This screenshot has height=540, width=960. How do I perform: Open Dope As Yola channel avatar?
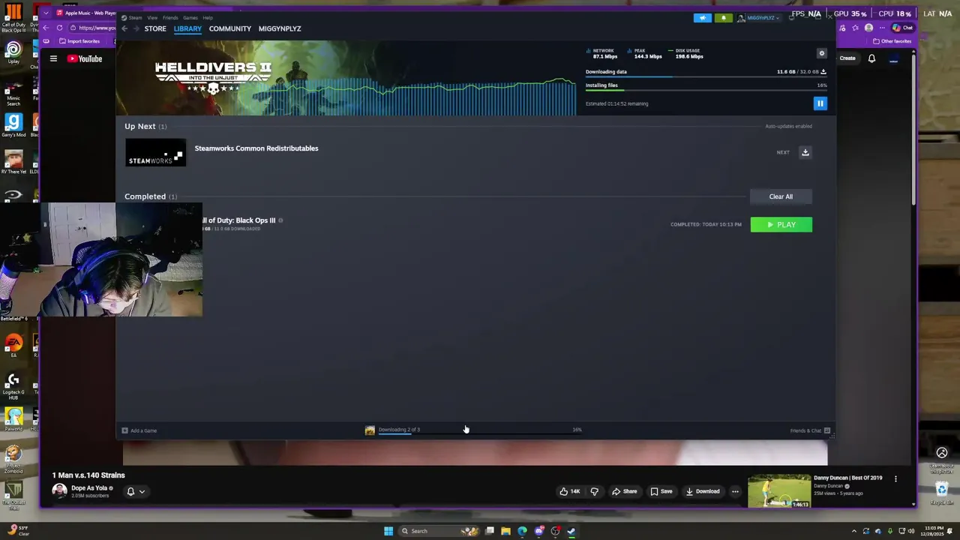tap(59, 491)
